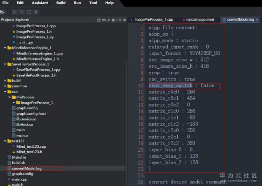Screen dimensions: 262x186
Task: Open the dropdown arrow beside the gear
Action: coord(116,20)
